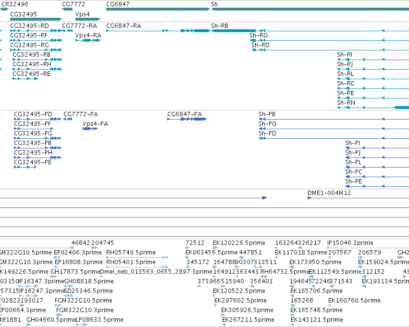Open protein CG6847-PA

(x=185, y=114)
